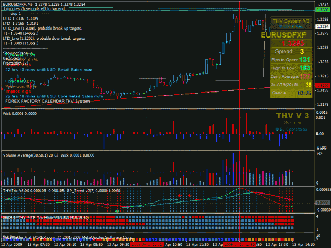Click the 0.000539 scale value of Trix window
This screenshot has width=331, height=248.
pos(323,190)
